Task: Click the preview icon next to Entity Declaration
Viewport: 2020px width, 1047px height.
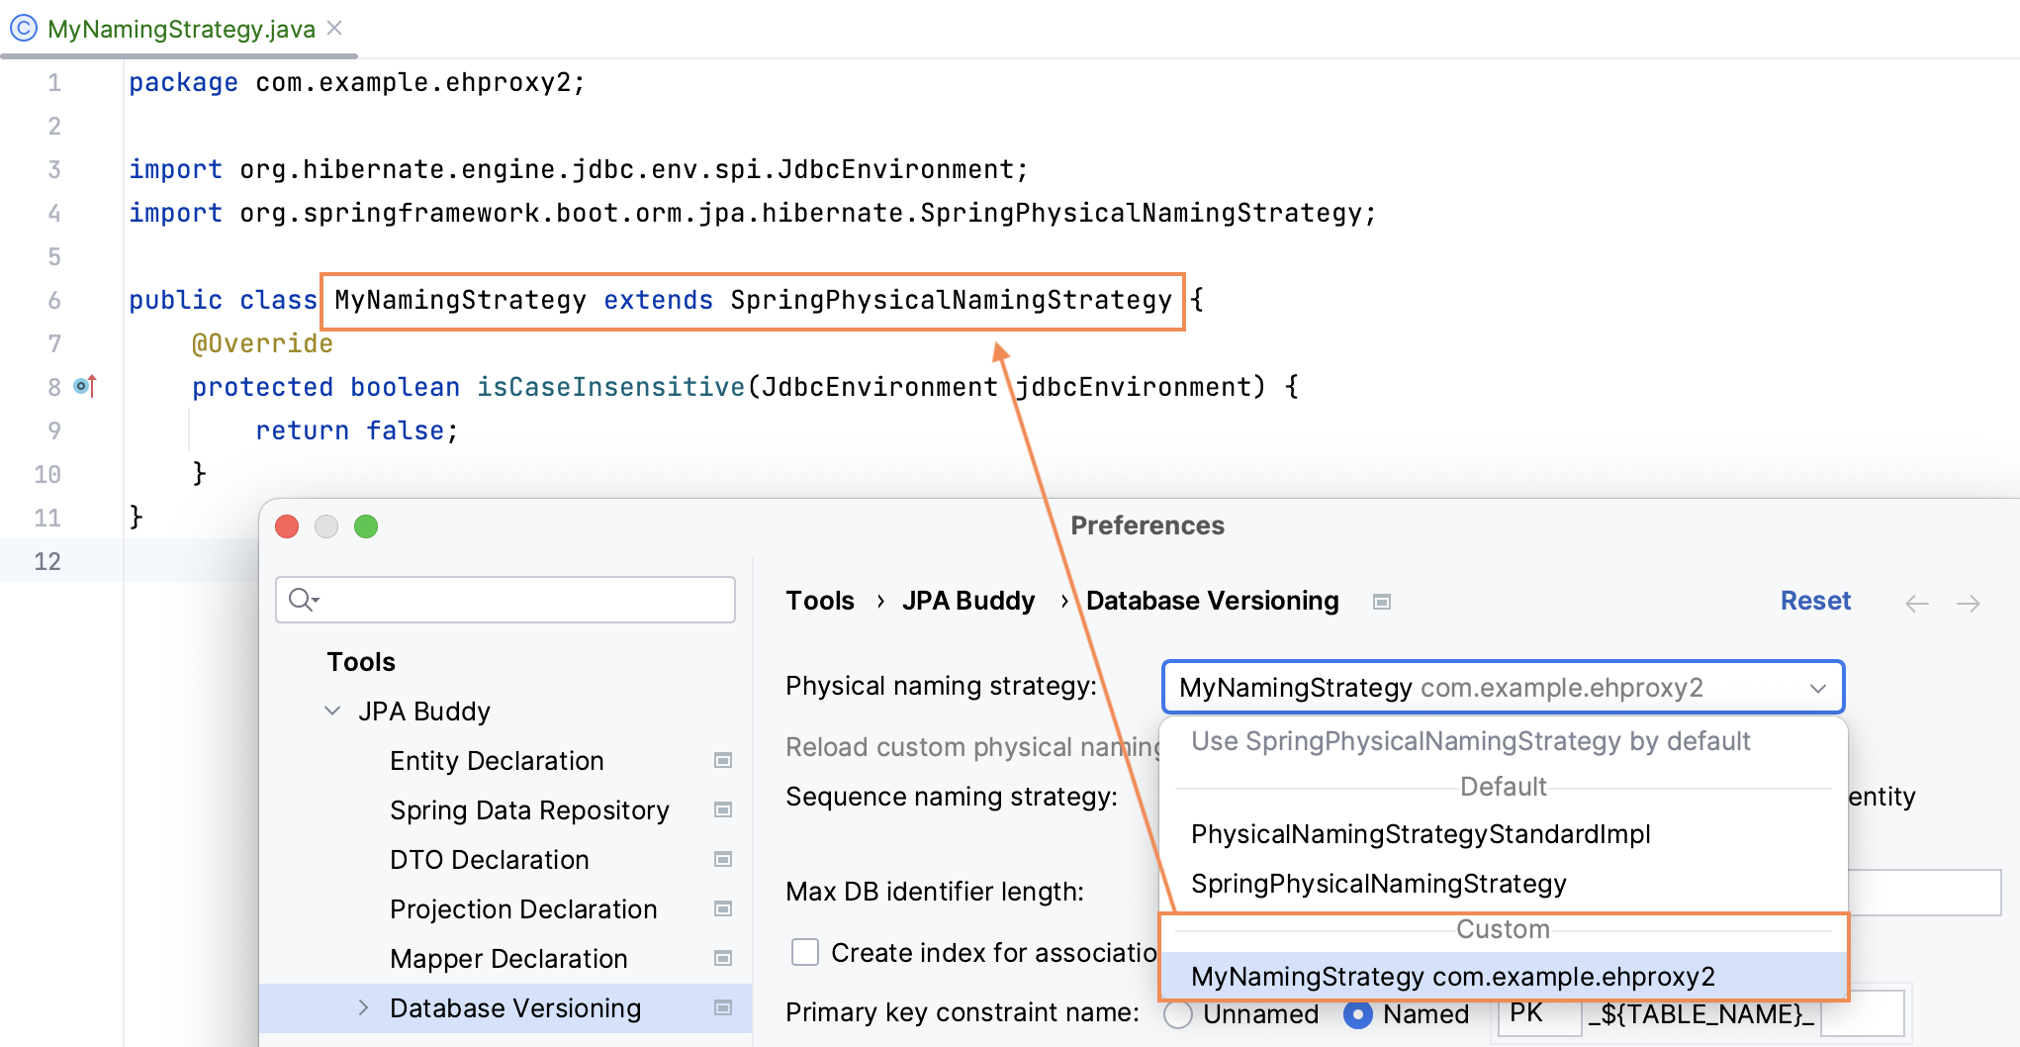Action: tap(722, 760)
